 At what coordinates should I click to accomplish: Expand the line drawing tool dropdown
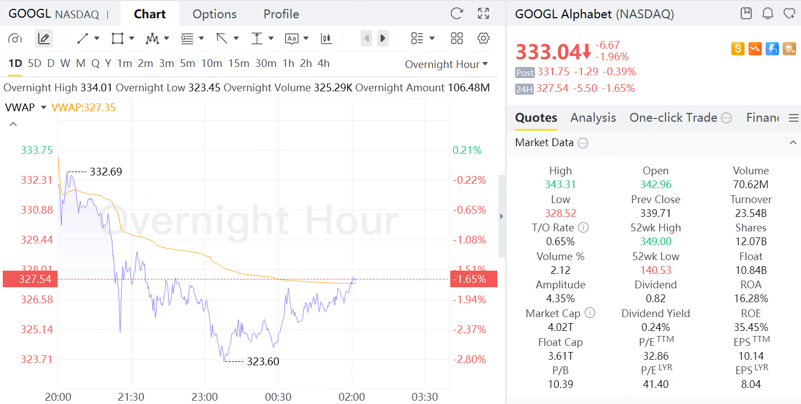tap(97, 38)
